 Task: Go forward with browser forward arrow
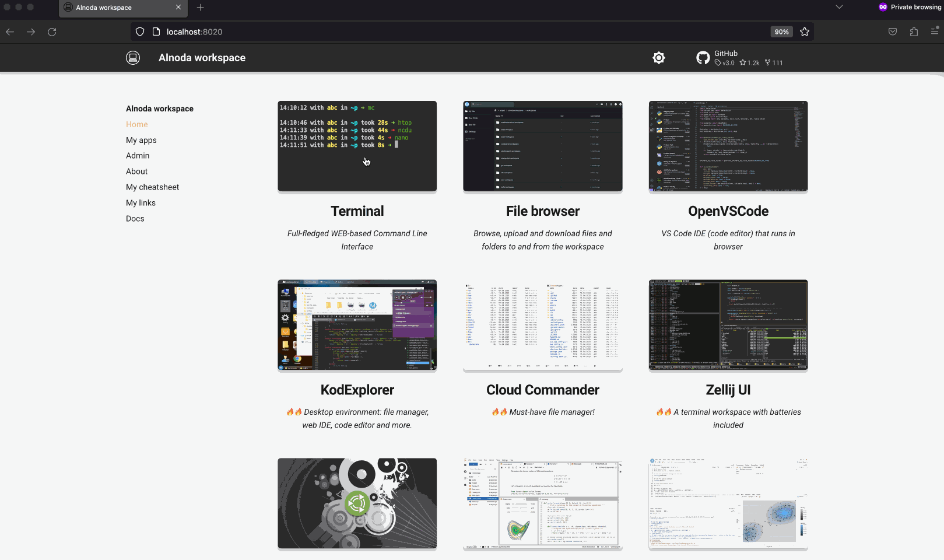pos(31,32)
